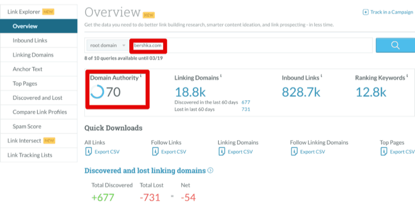The width and height of the screenshot is (415, 206).
Task: Click the 677 discovered domains link
Action: click(x=246, y=102)
